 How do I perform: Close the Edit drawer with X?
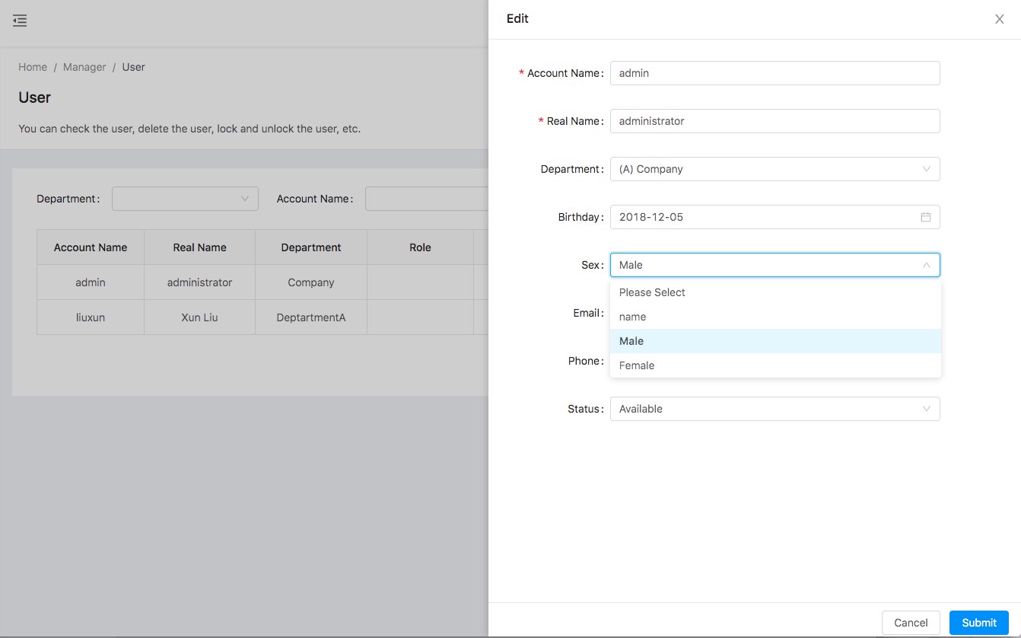pyautogui.click(x=1000, y=19)
